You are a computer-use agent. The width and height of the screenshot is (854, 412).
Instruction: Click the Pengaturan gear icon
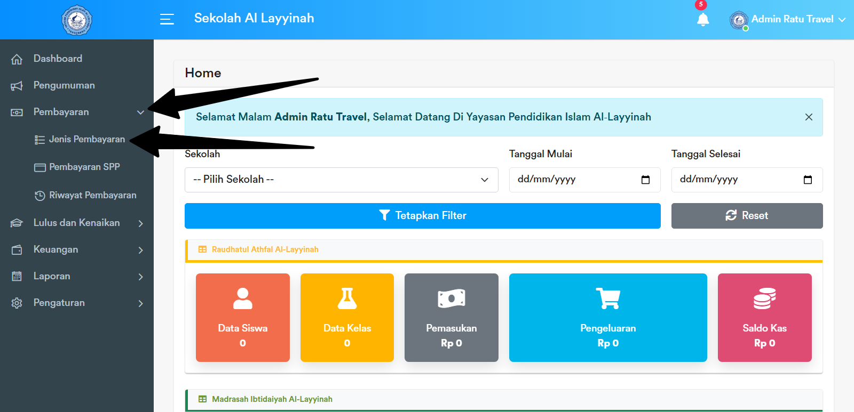(17, 303)
